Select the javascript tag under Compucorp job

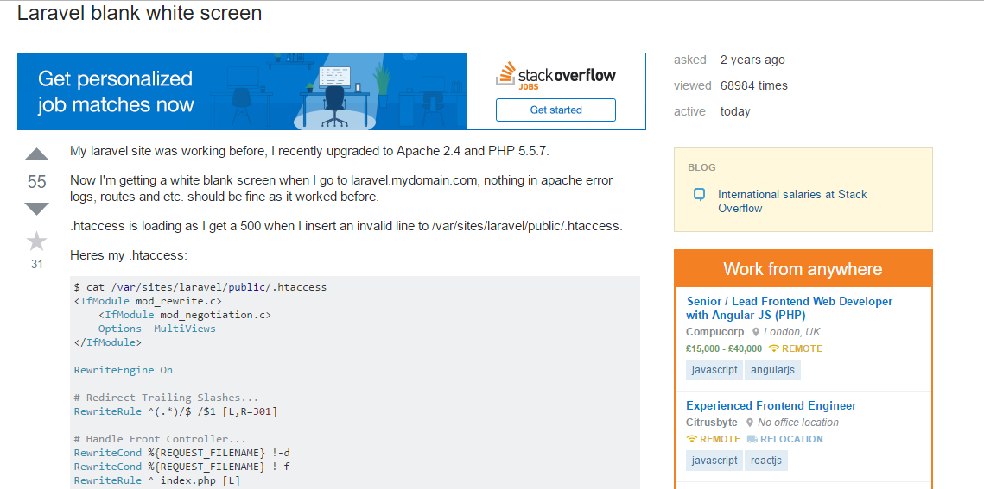pos(714,370)
